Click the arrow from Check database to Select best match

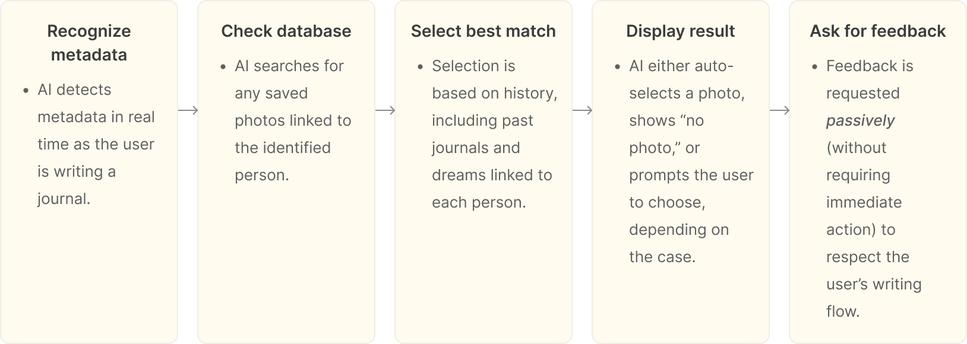385,111
